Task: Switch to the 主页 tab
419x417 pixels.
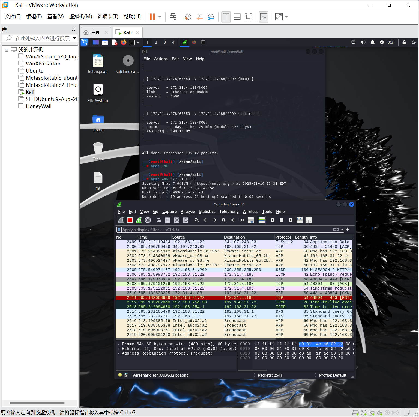Action: tap(95, 32)
